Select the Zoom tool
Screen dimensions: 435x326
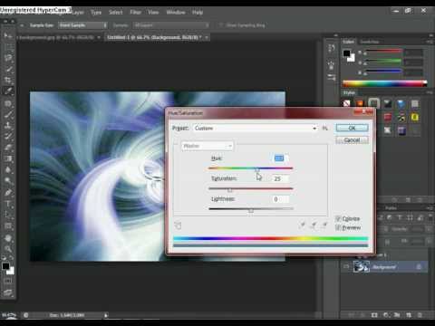(x=8, y=249)
